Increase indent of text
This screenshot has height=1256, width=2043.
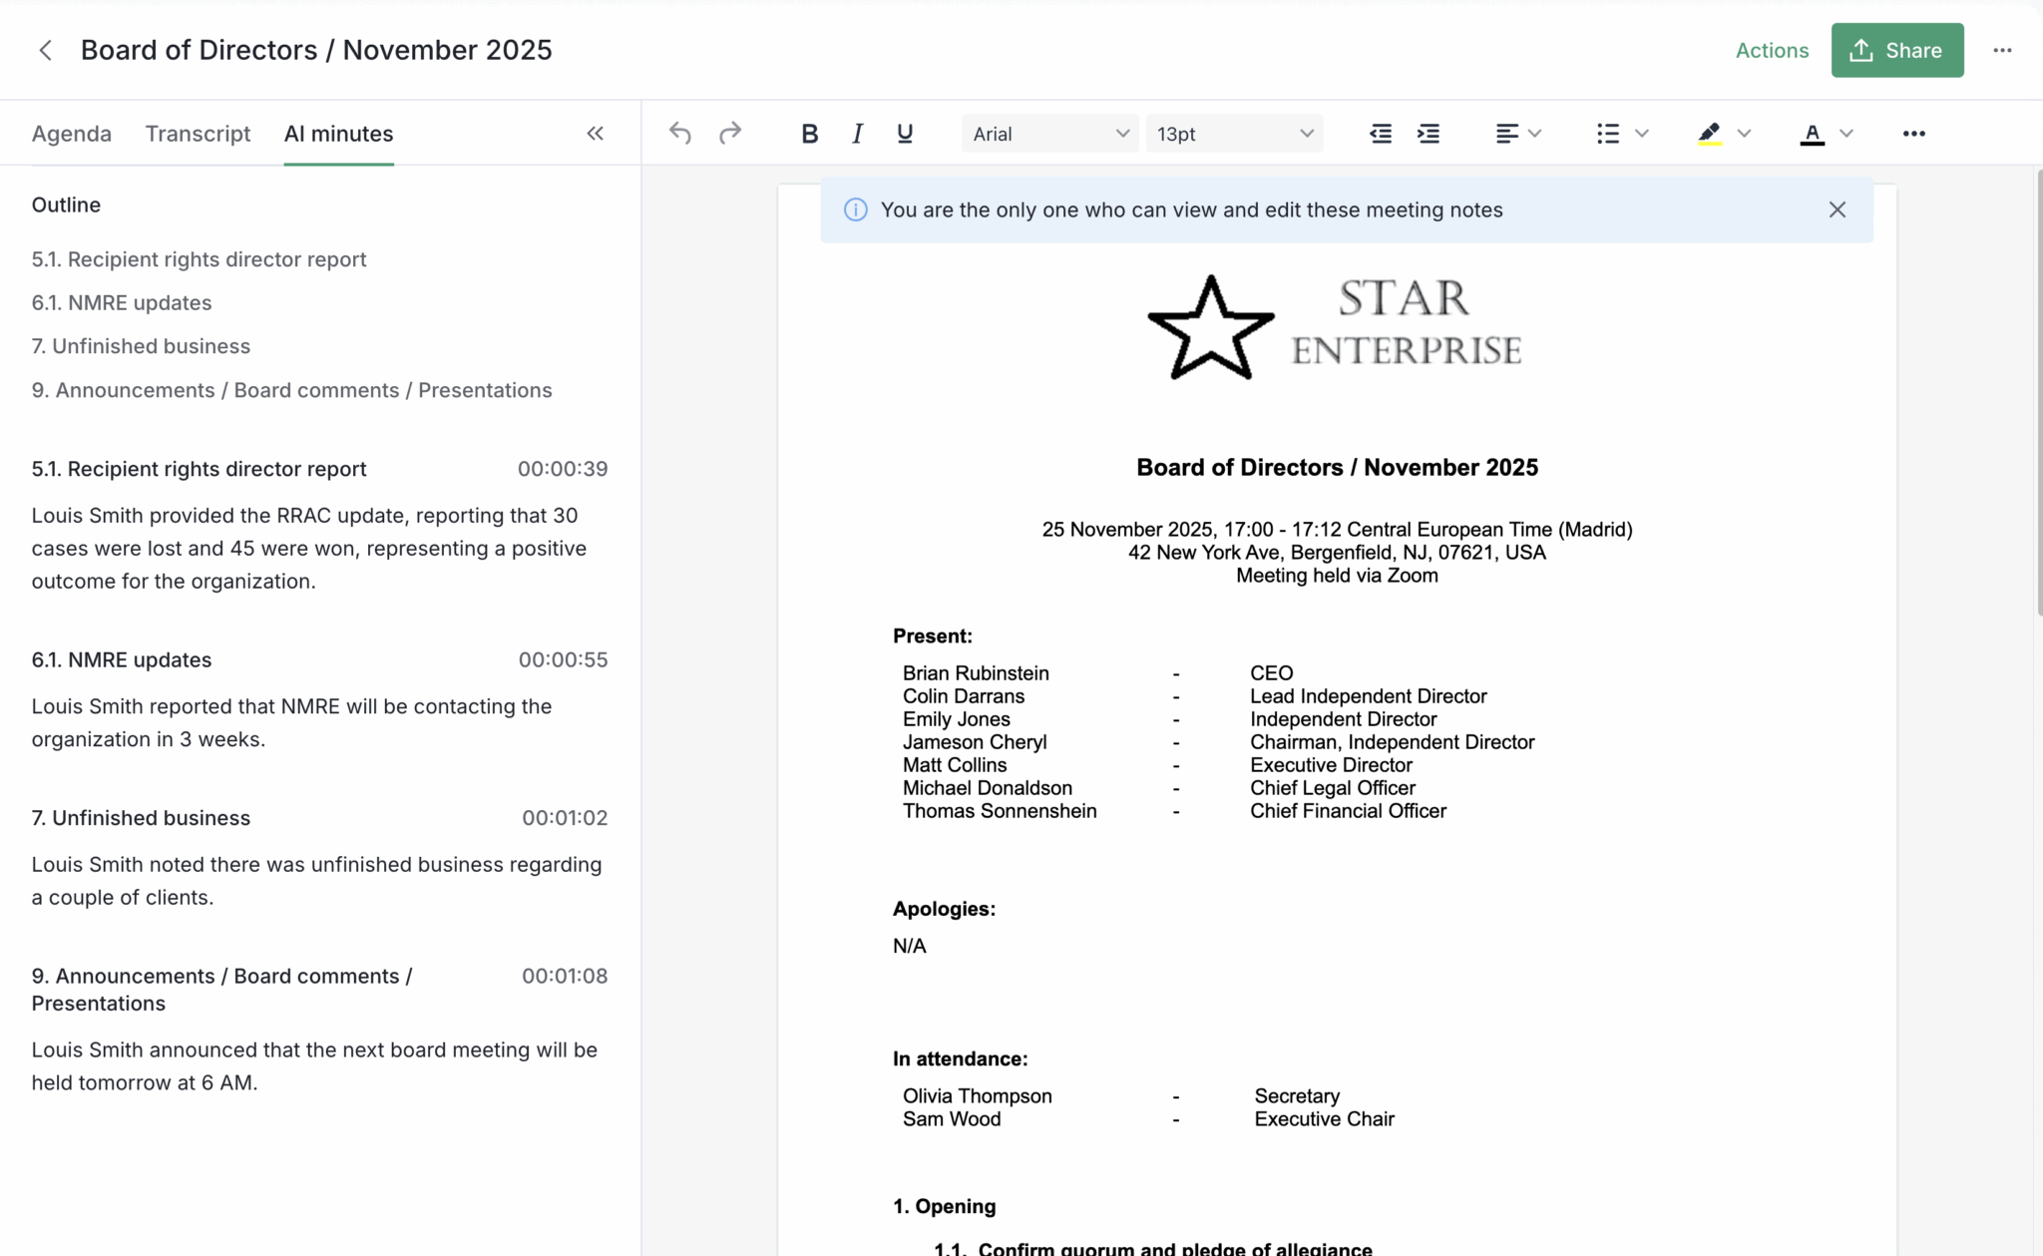pyautogui.click(x=1429, y=134)
